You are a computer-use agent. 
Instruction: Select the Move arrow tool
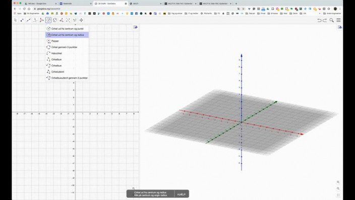tap(16, 20)
